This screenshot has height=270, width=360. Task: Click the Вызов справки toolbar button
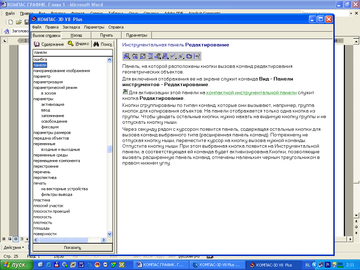(x=46, y=36)
